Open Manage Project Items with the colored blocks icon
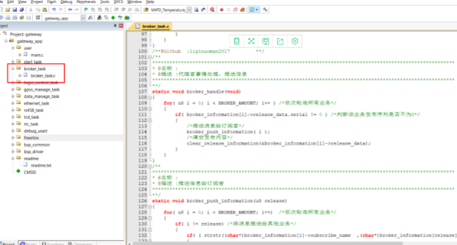 click(99, 18)
